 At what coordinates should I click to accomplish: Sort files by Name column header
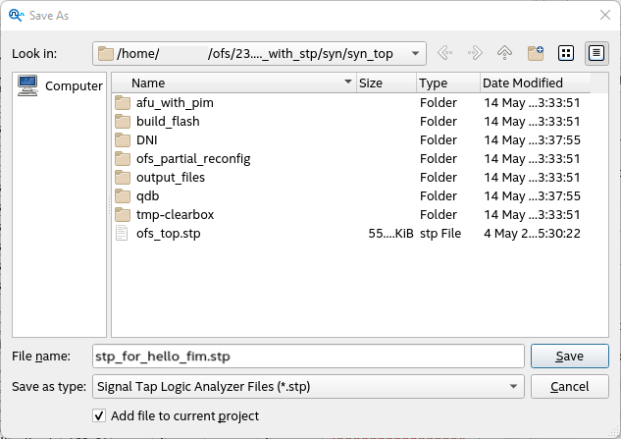pyautogui.click(x=233, y=83)
